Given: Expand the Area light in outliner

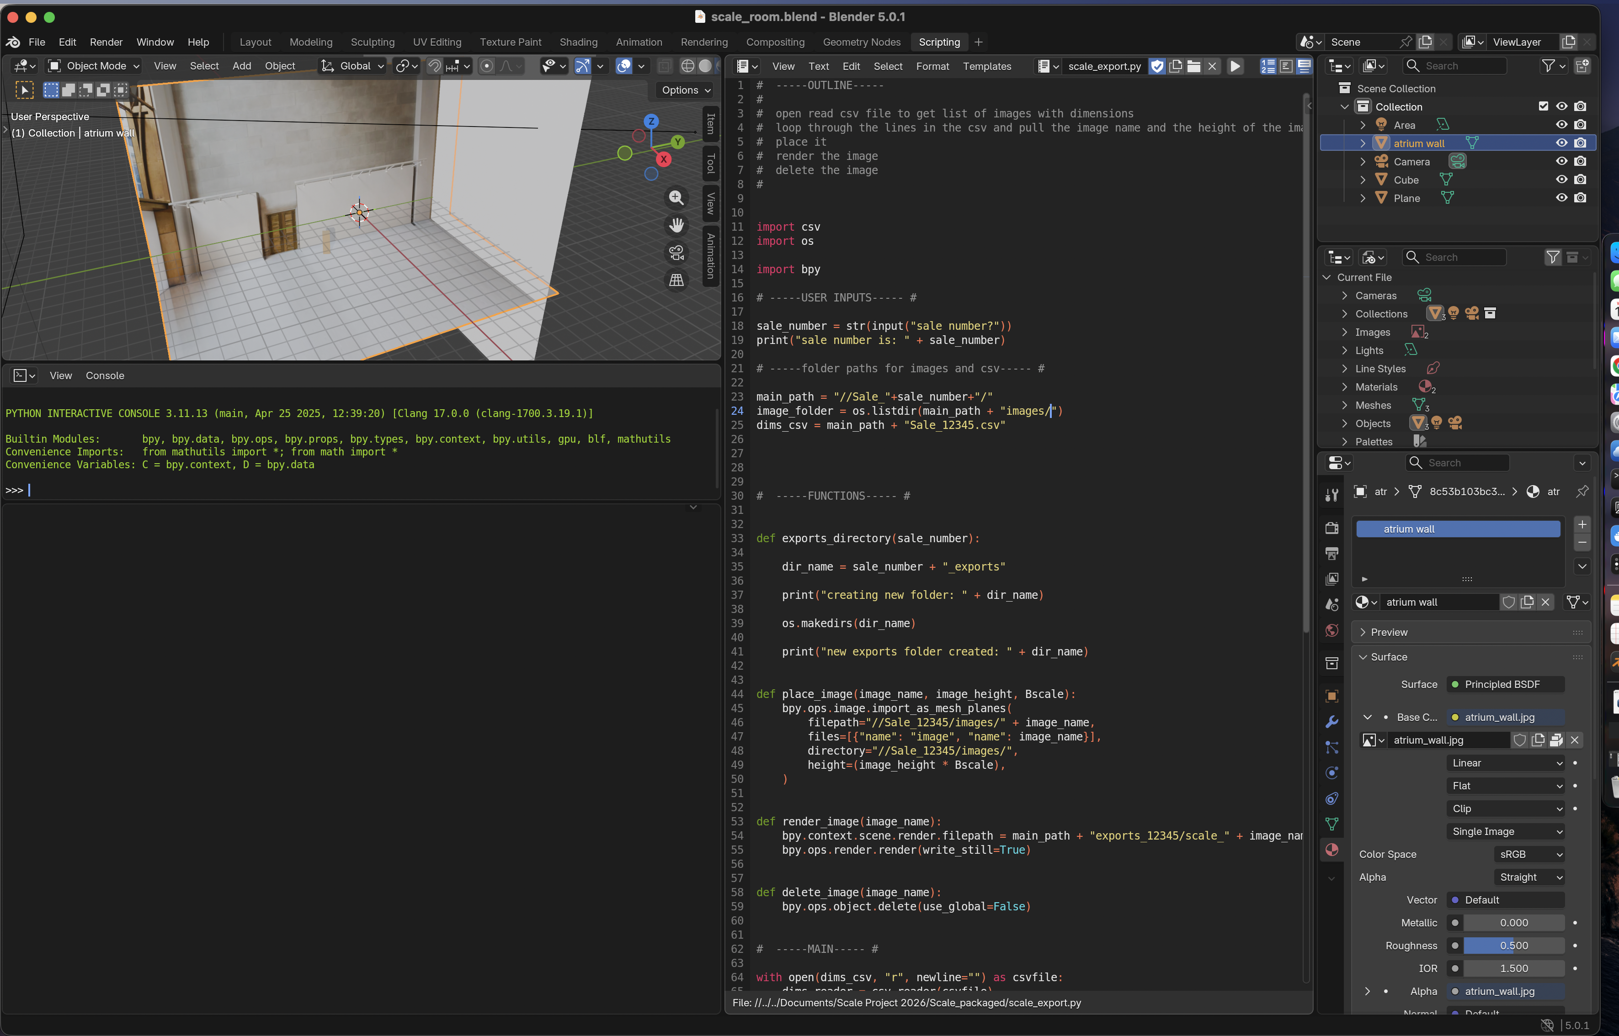Looking at the screenshot, I should (1363, 125).
